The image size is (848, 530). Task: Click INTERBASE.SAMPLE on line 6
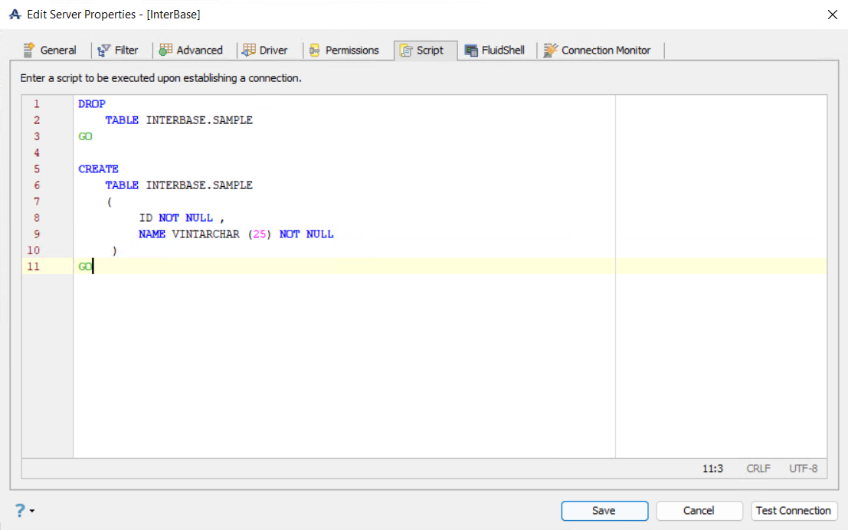point(199,185)
